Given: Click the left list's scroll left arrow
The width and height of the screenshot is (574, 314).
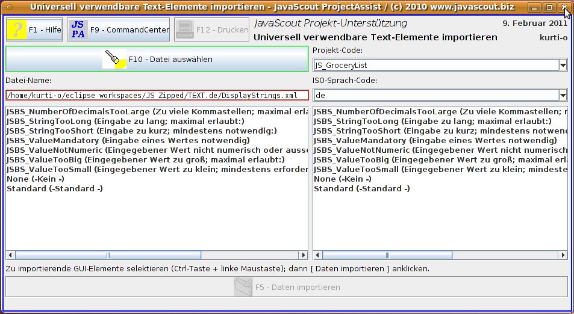Looking at the screenshot, I should (x=10, y=255).
